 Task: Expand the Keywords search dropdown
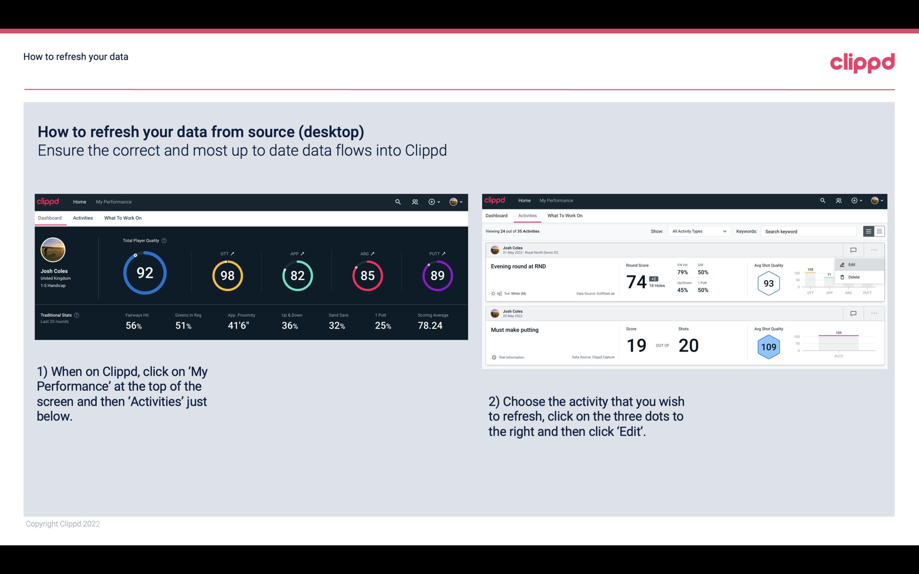tap(807, 231)
